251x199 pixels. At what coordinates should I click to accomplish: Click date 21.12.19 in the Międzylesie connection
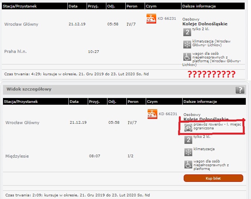pyautogui.click(x=78, y=123)
